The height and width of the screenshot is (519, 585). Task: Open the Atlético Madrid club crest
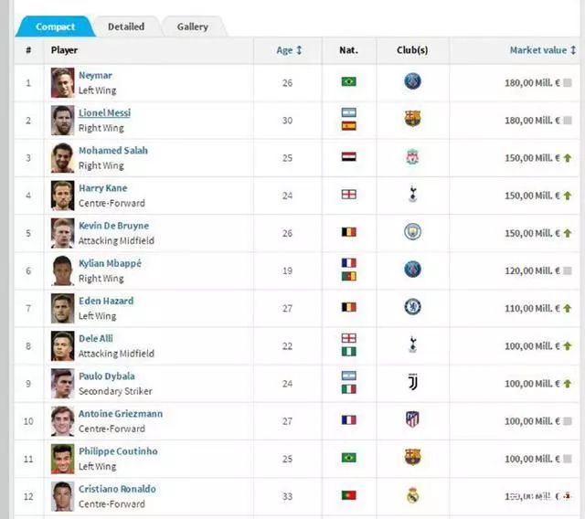pos(412,419)
